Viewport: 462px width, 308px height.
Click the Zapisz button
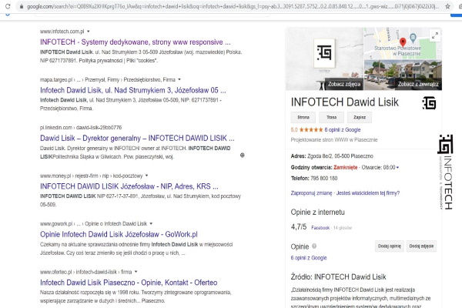tap(360, 117)
